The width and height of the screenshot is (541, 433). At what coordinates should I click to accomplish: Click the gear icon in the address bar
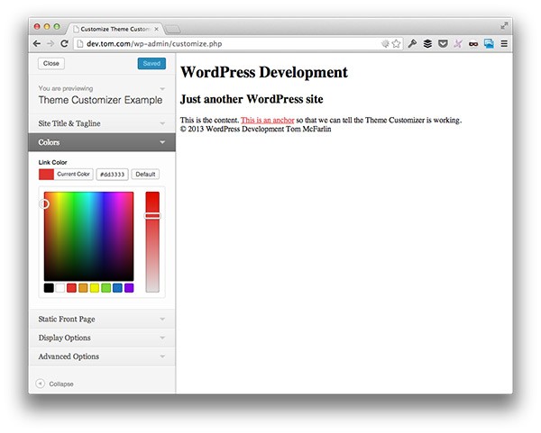point(385,44)
